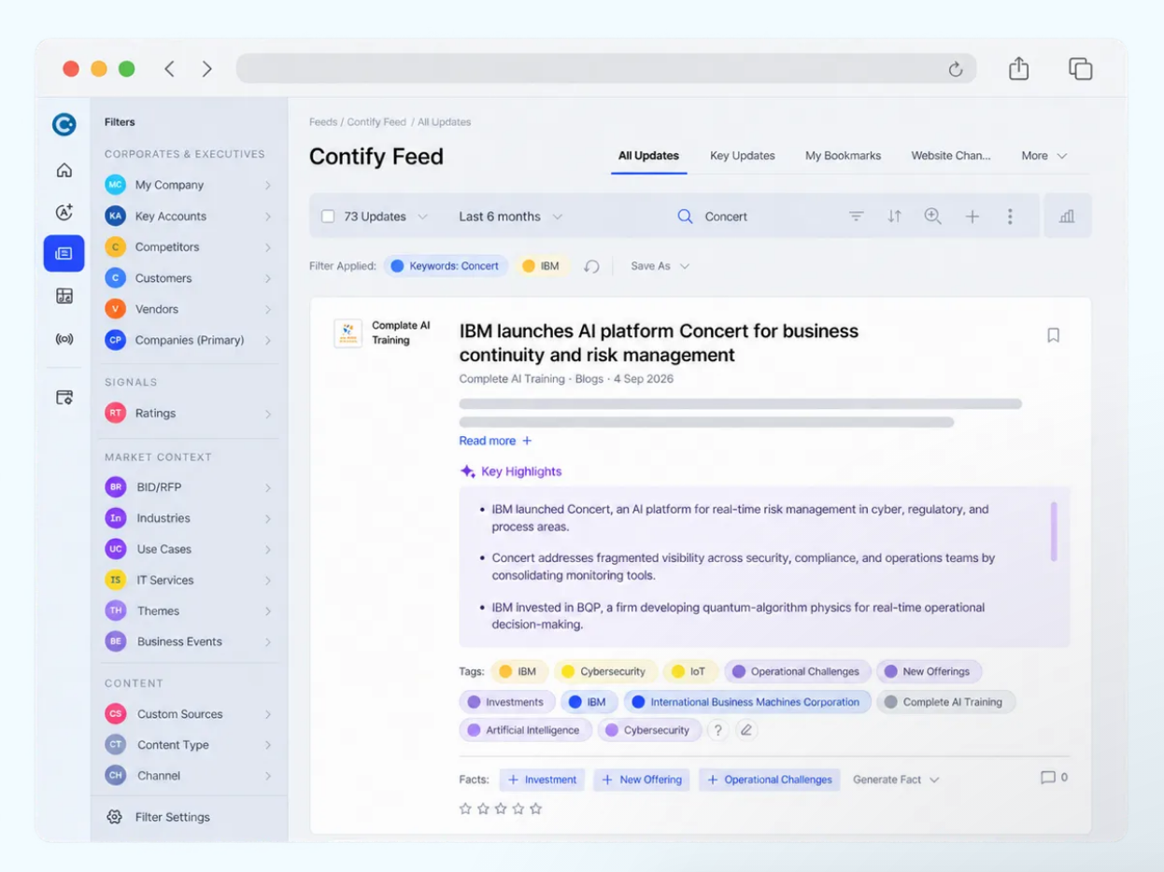Select the IoT tag
The height and width of the screenshot is (872, 1164).
click(x=690, y=671)
